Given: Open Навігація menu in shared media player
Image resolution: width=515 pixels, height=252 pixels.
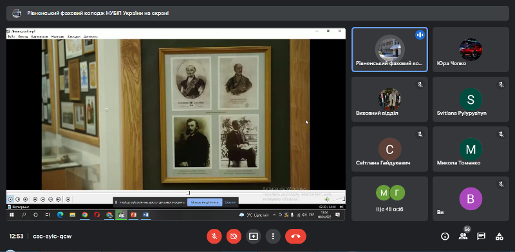Looking at the screenshot, I should 58,37.
